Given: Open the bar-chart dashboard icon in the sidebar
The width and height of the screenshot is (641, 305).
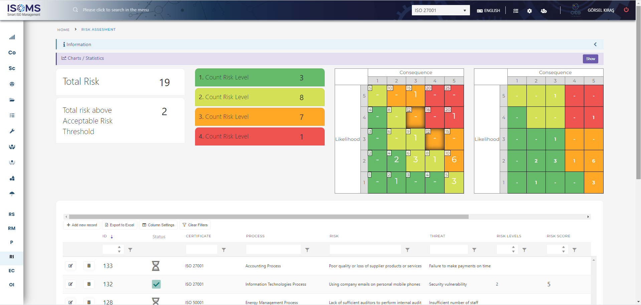Looking at the screenshot, I should pos(12,37).
